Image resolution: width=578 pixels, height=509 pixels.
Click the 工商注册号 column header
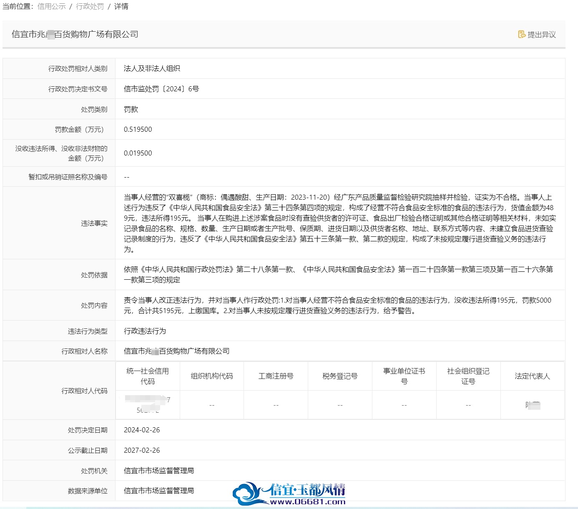tap(276, 376)
